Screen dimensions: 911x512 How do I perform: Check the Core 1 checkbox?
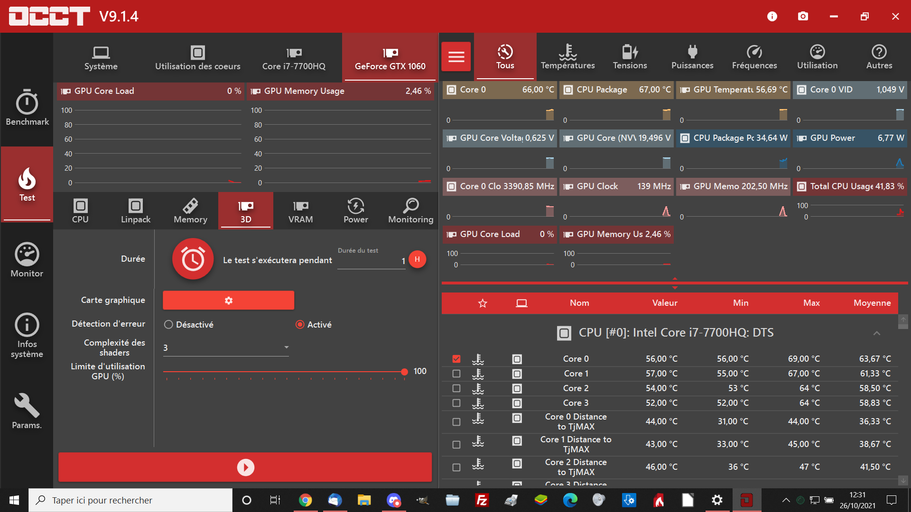tap(456, 374)
